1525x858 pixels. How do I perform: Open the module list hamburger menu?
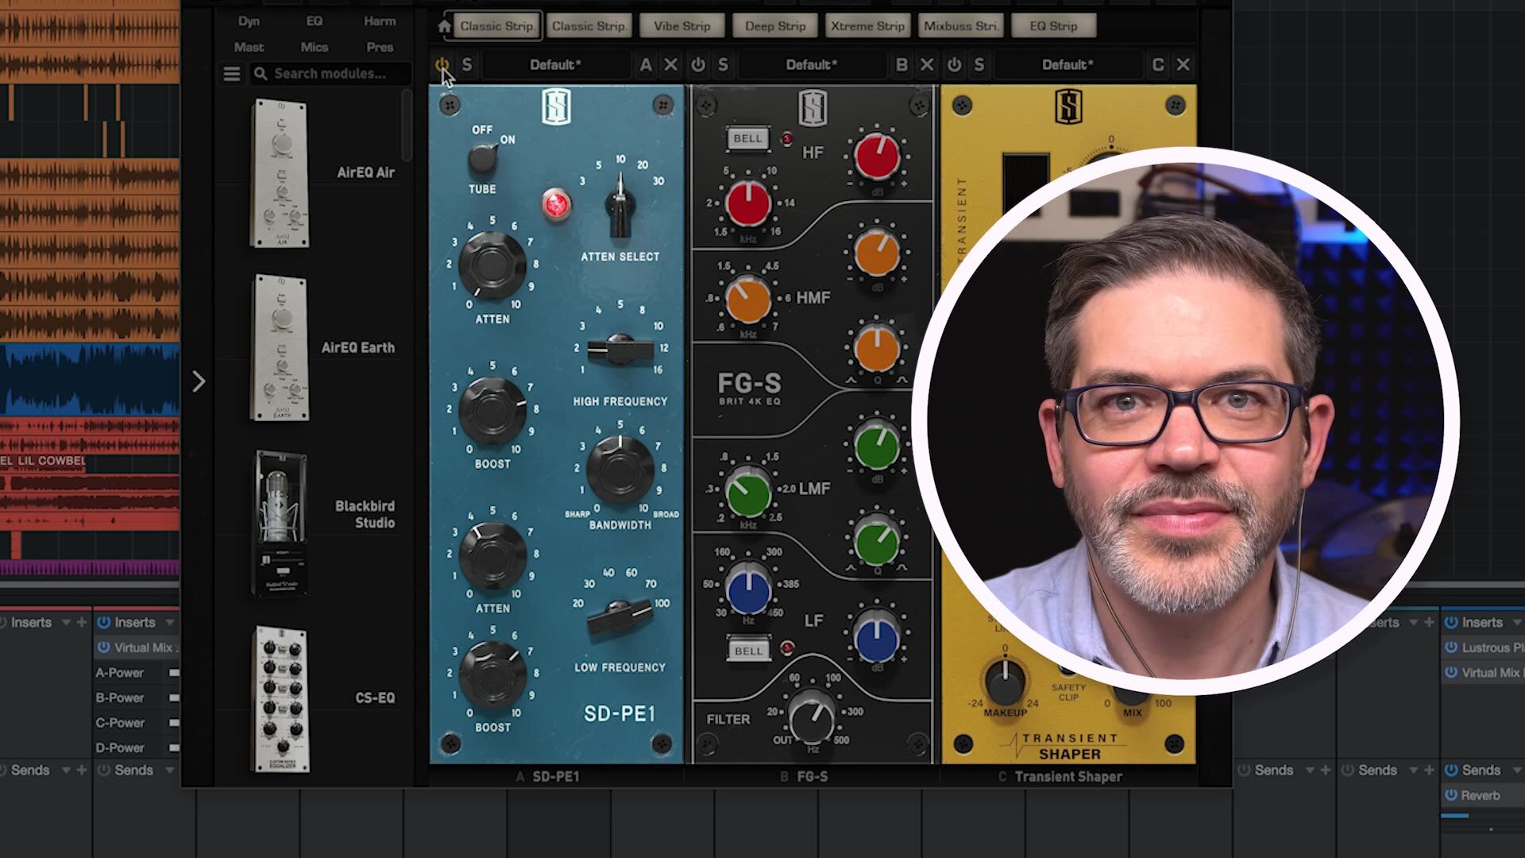point(232,74)
